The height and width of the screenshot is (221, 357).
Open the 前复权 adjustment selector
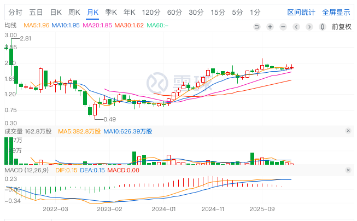342,27
